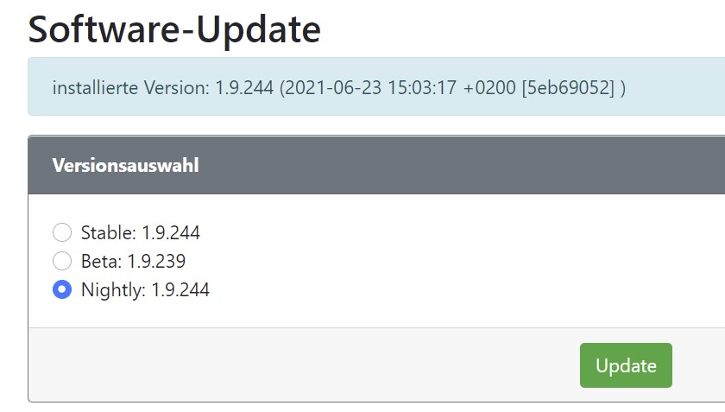The height and width of the screenshot is (412, 725).
Task: Click the 'Stable: 1.9.244' label text
Action: (x=141, y=232)
